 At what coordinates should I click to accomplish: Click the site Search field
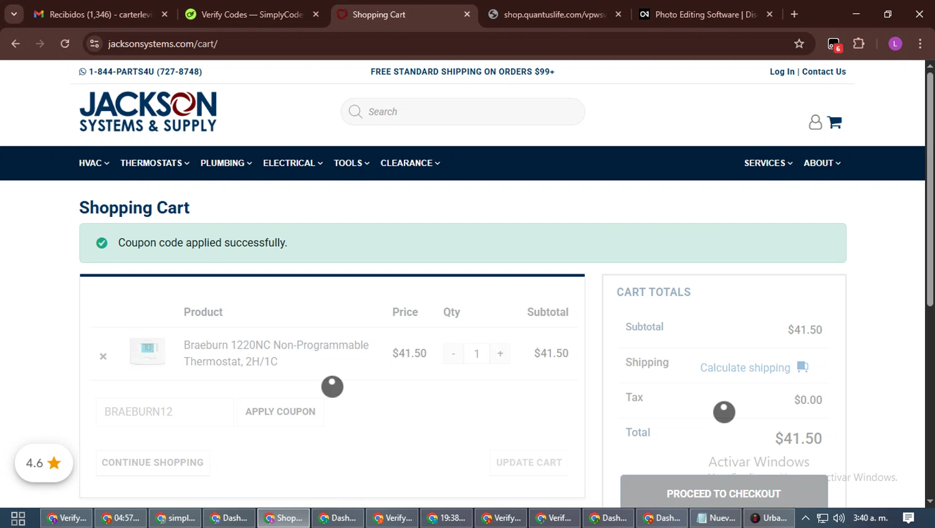(463, 112)
